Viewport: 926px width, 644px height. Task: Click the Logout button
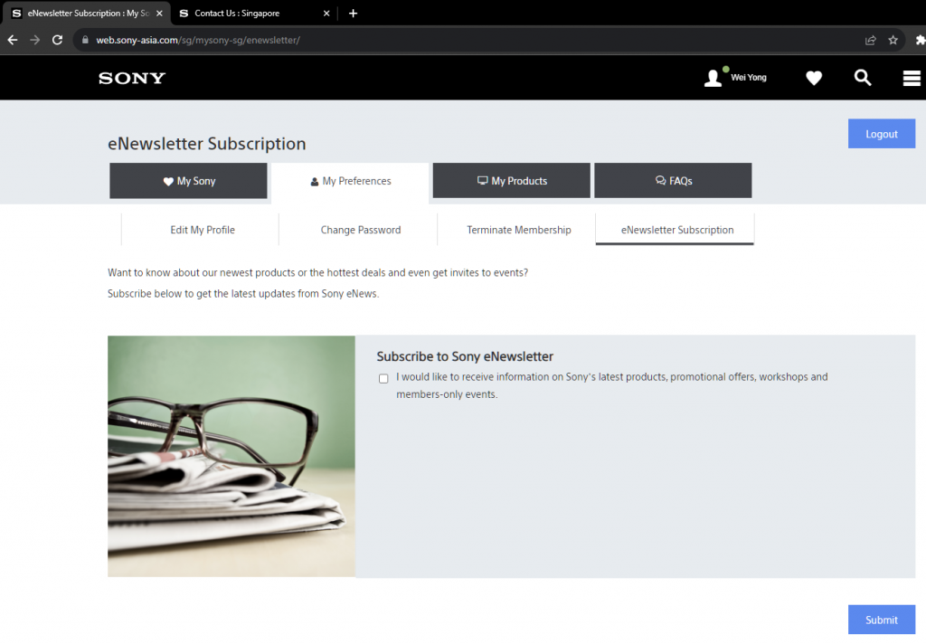pyautogui.click(x=882, y=134)
